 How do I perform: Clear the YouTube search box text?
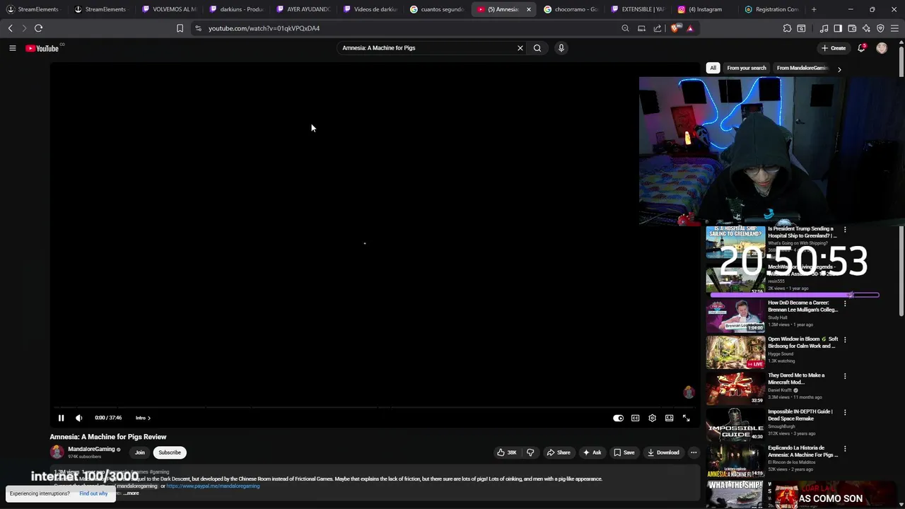(520, 48)
